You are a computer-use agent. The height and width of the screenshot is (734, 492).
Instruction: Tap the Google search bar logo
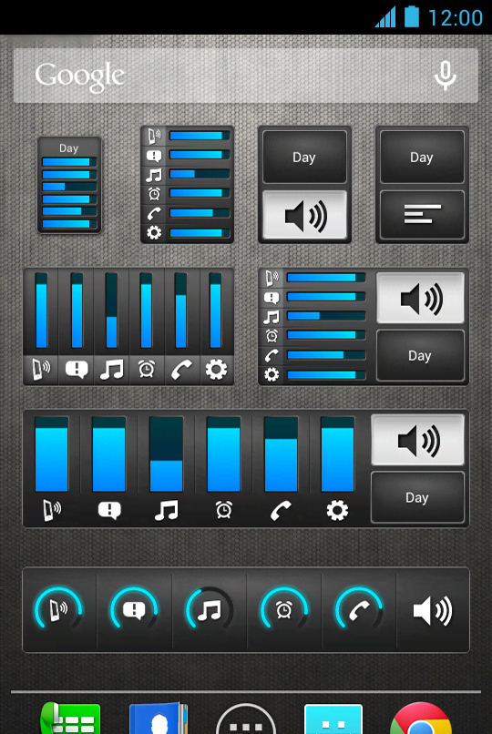[x=80, y=76]
